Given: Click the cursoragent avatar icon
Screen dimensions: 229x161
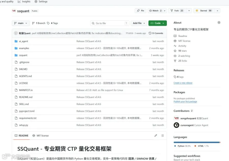Looking at the screenshot, I should 176,125.
